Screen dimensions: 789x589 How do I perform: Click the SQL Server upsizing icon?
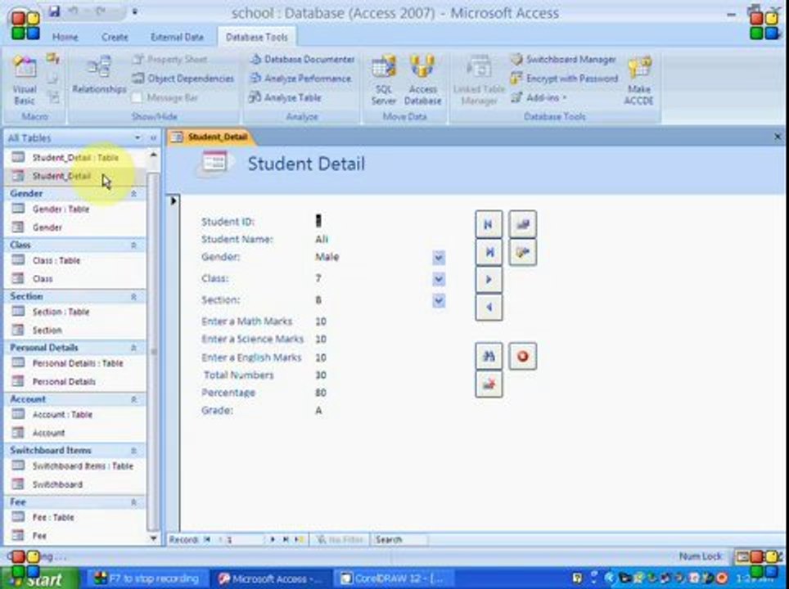tap(383, 79)
